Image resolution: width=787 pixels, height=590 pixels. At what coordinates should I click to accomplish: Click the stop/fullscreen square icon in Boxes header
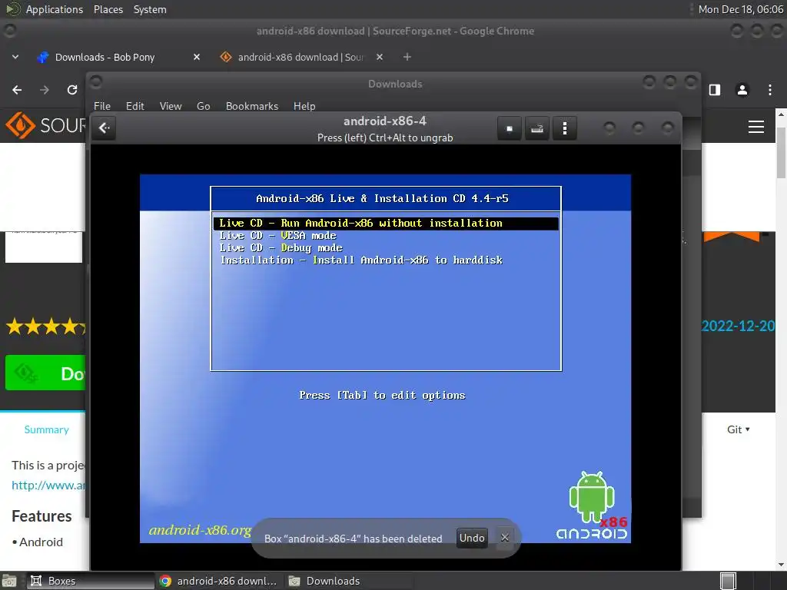[510, 128]
